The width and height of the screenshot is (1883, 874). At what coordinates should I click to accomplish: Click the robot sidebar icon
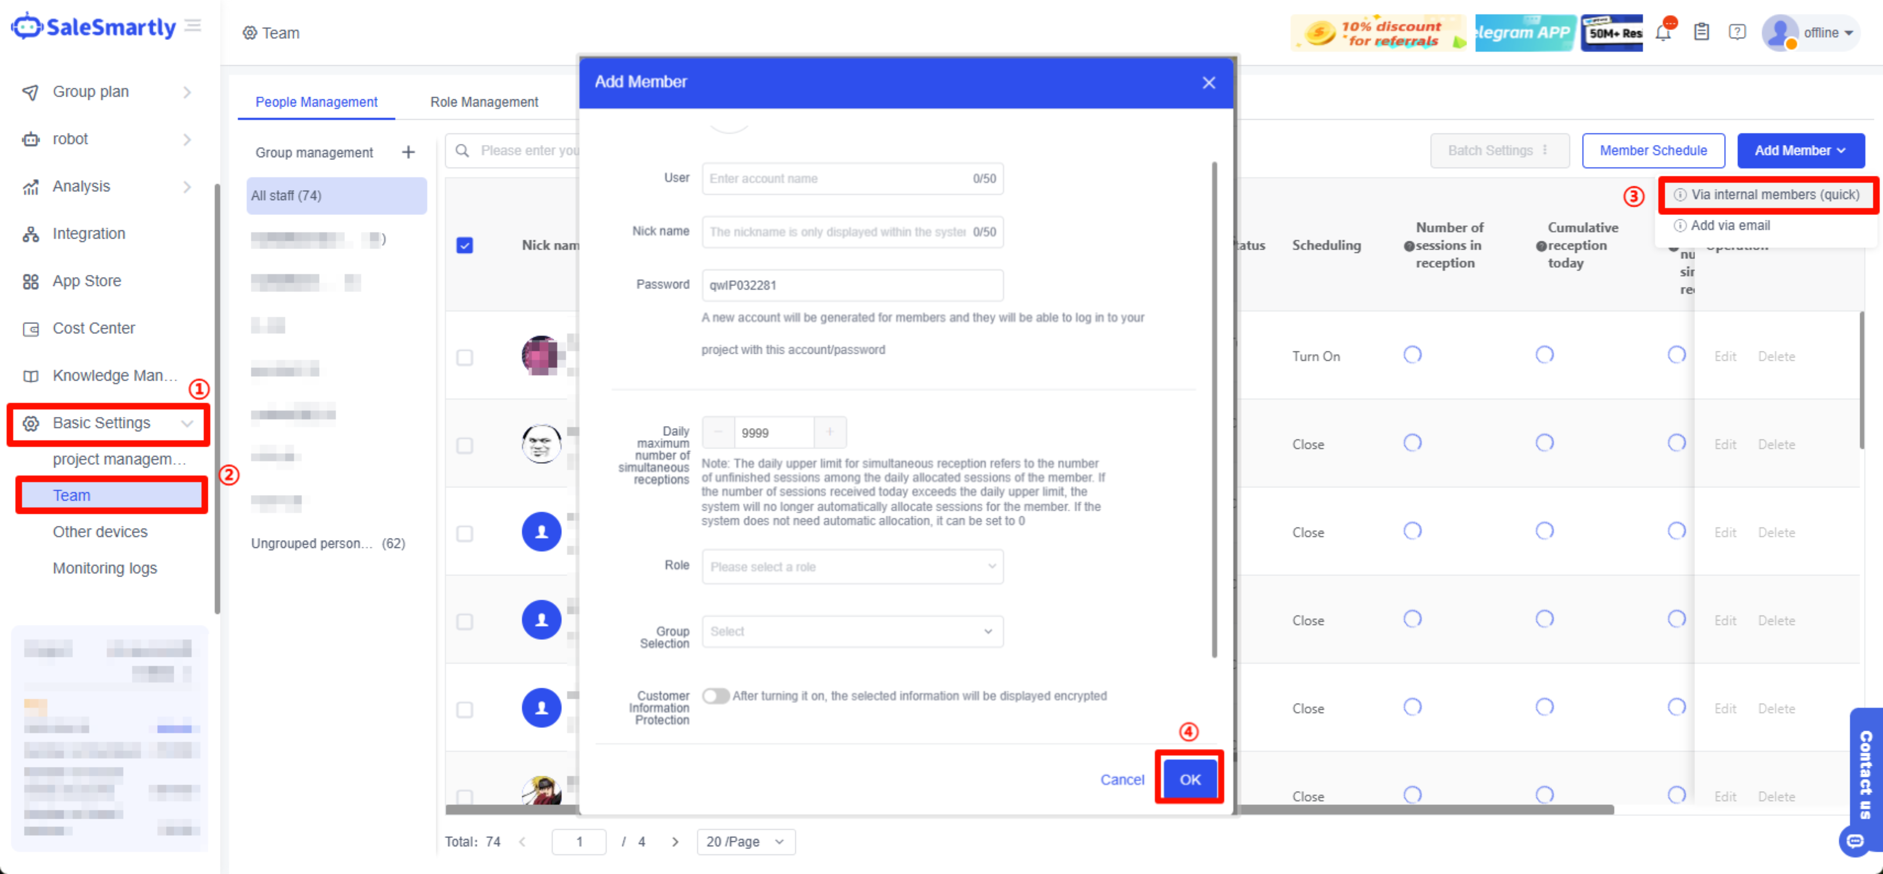pos(31,139)
